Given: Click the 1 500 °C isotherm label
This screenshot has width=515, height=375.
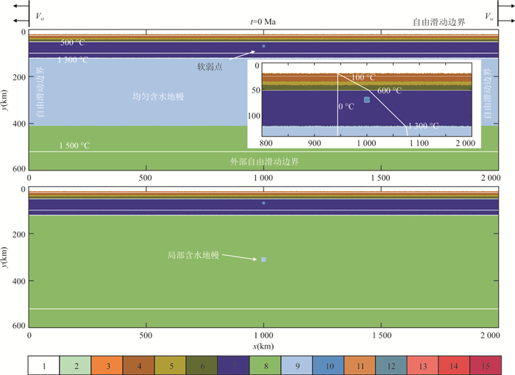Looking at the screenshot, I should 74,146.
